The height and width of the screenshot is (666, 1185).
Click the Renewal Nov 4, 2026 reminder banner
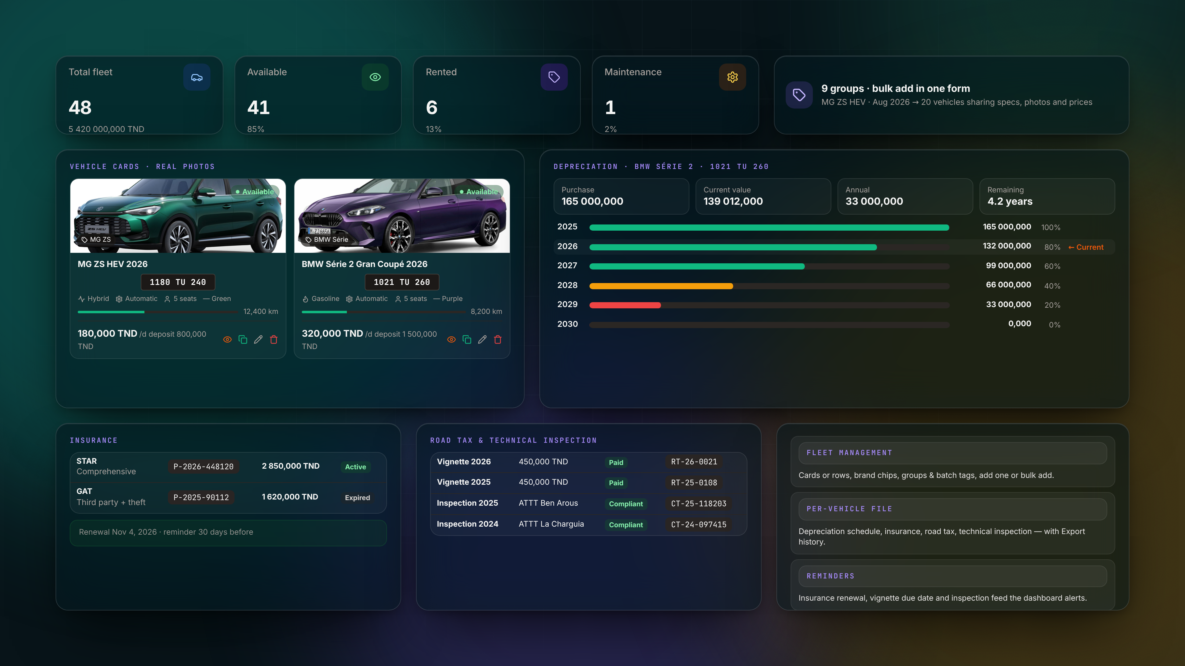point(228,533)
